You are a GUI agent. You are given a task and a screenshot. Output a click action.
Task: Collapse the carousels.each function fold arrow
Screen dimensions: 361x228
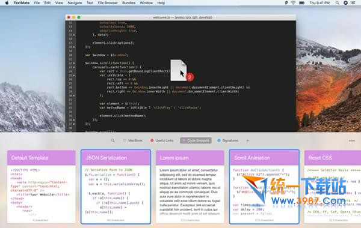click(x=74, y=67)
